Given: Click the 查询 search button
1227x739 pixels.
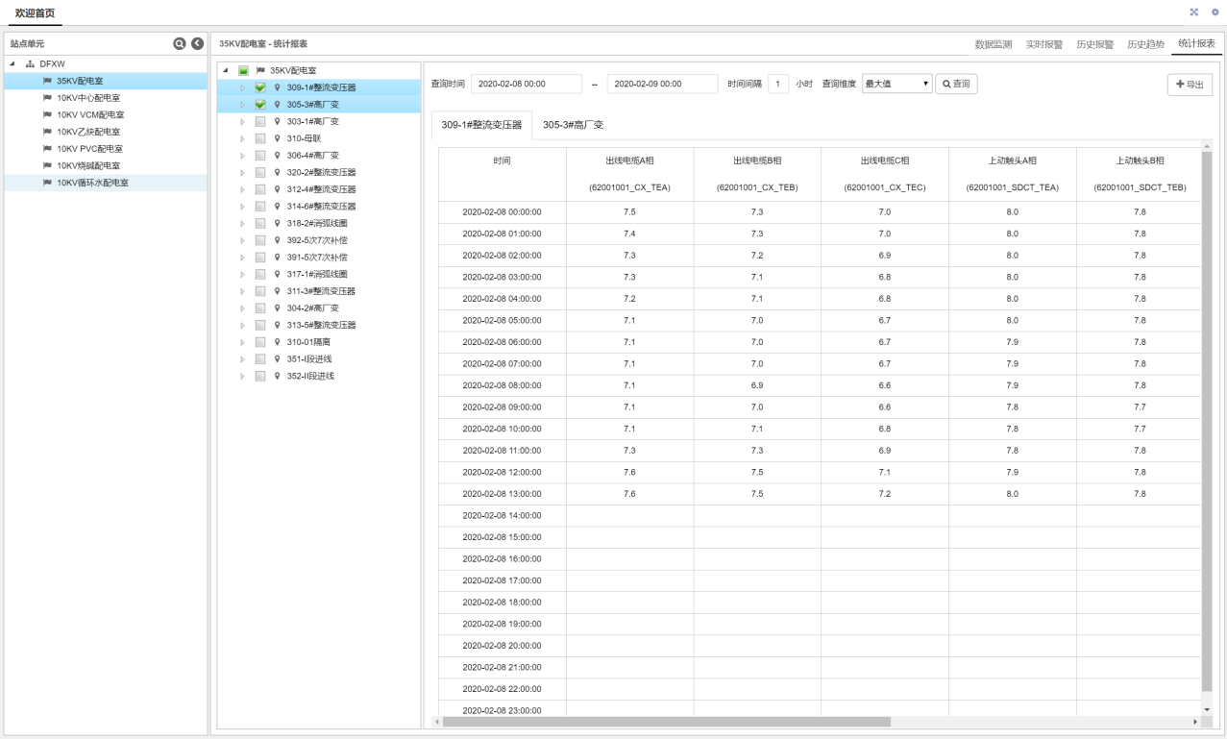Looking at the screenshot, I should click(956, 84).
